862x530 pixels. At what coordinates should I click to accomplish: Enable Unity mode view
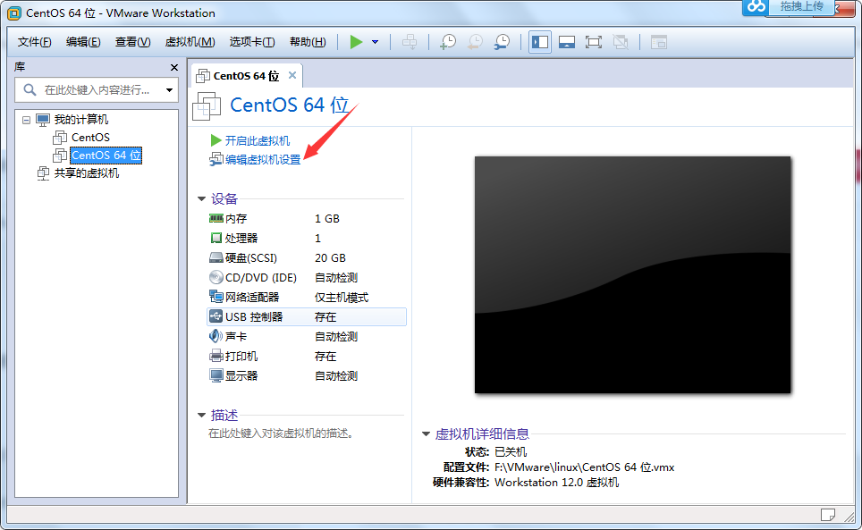[x=619, y=41]
